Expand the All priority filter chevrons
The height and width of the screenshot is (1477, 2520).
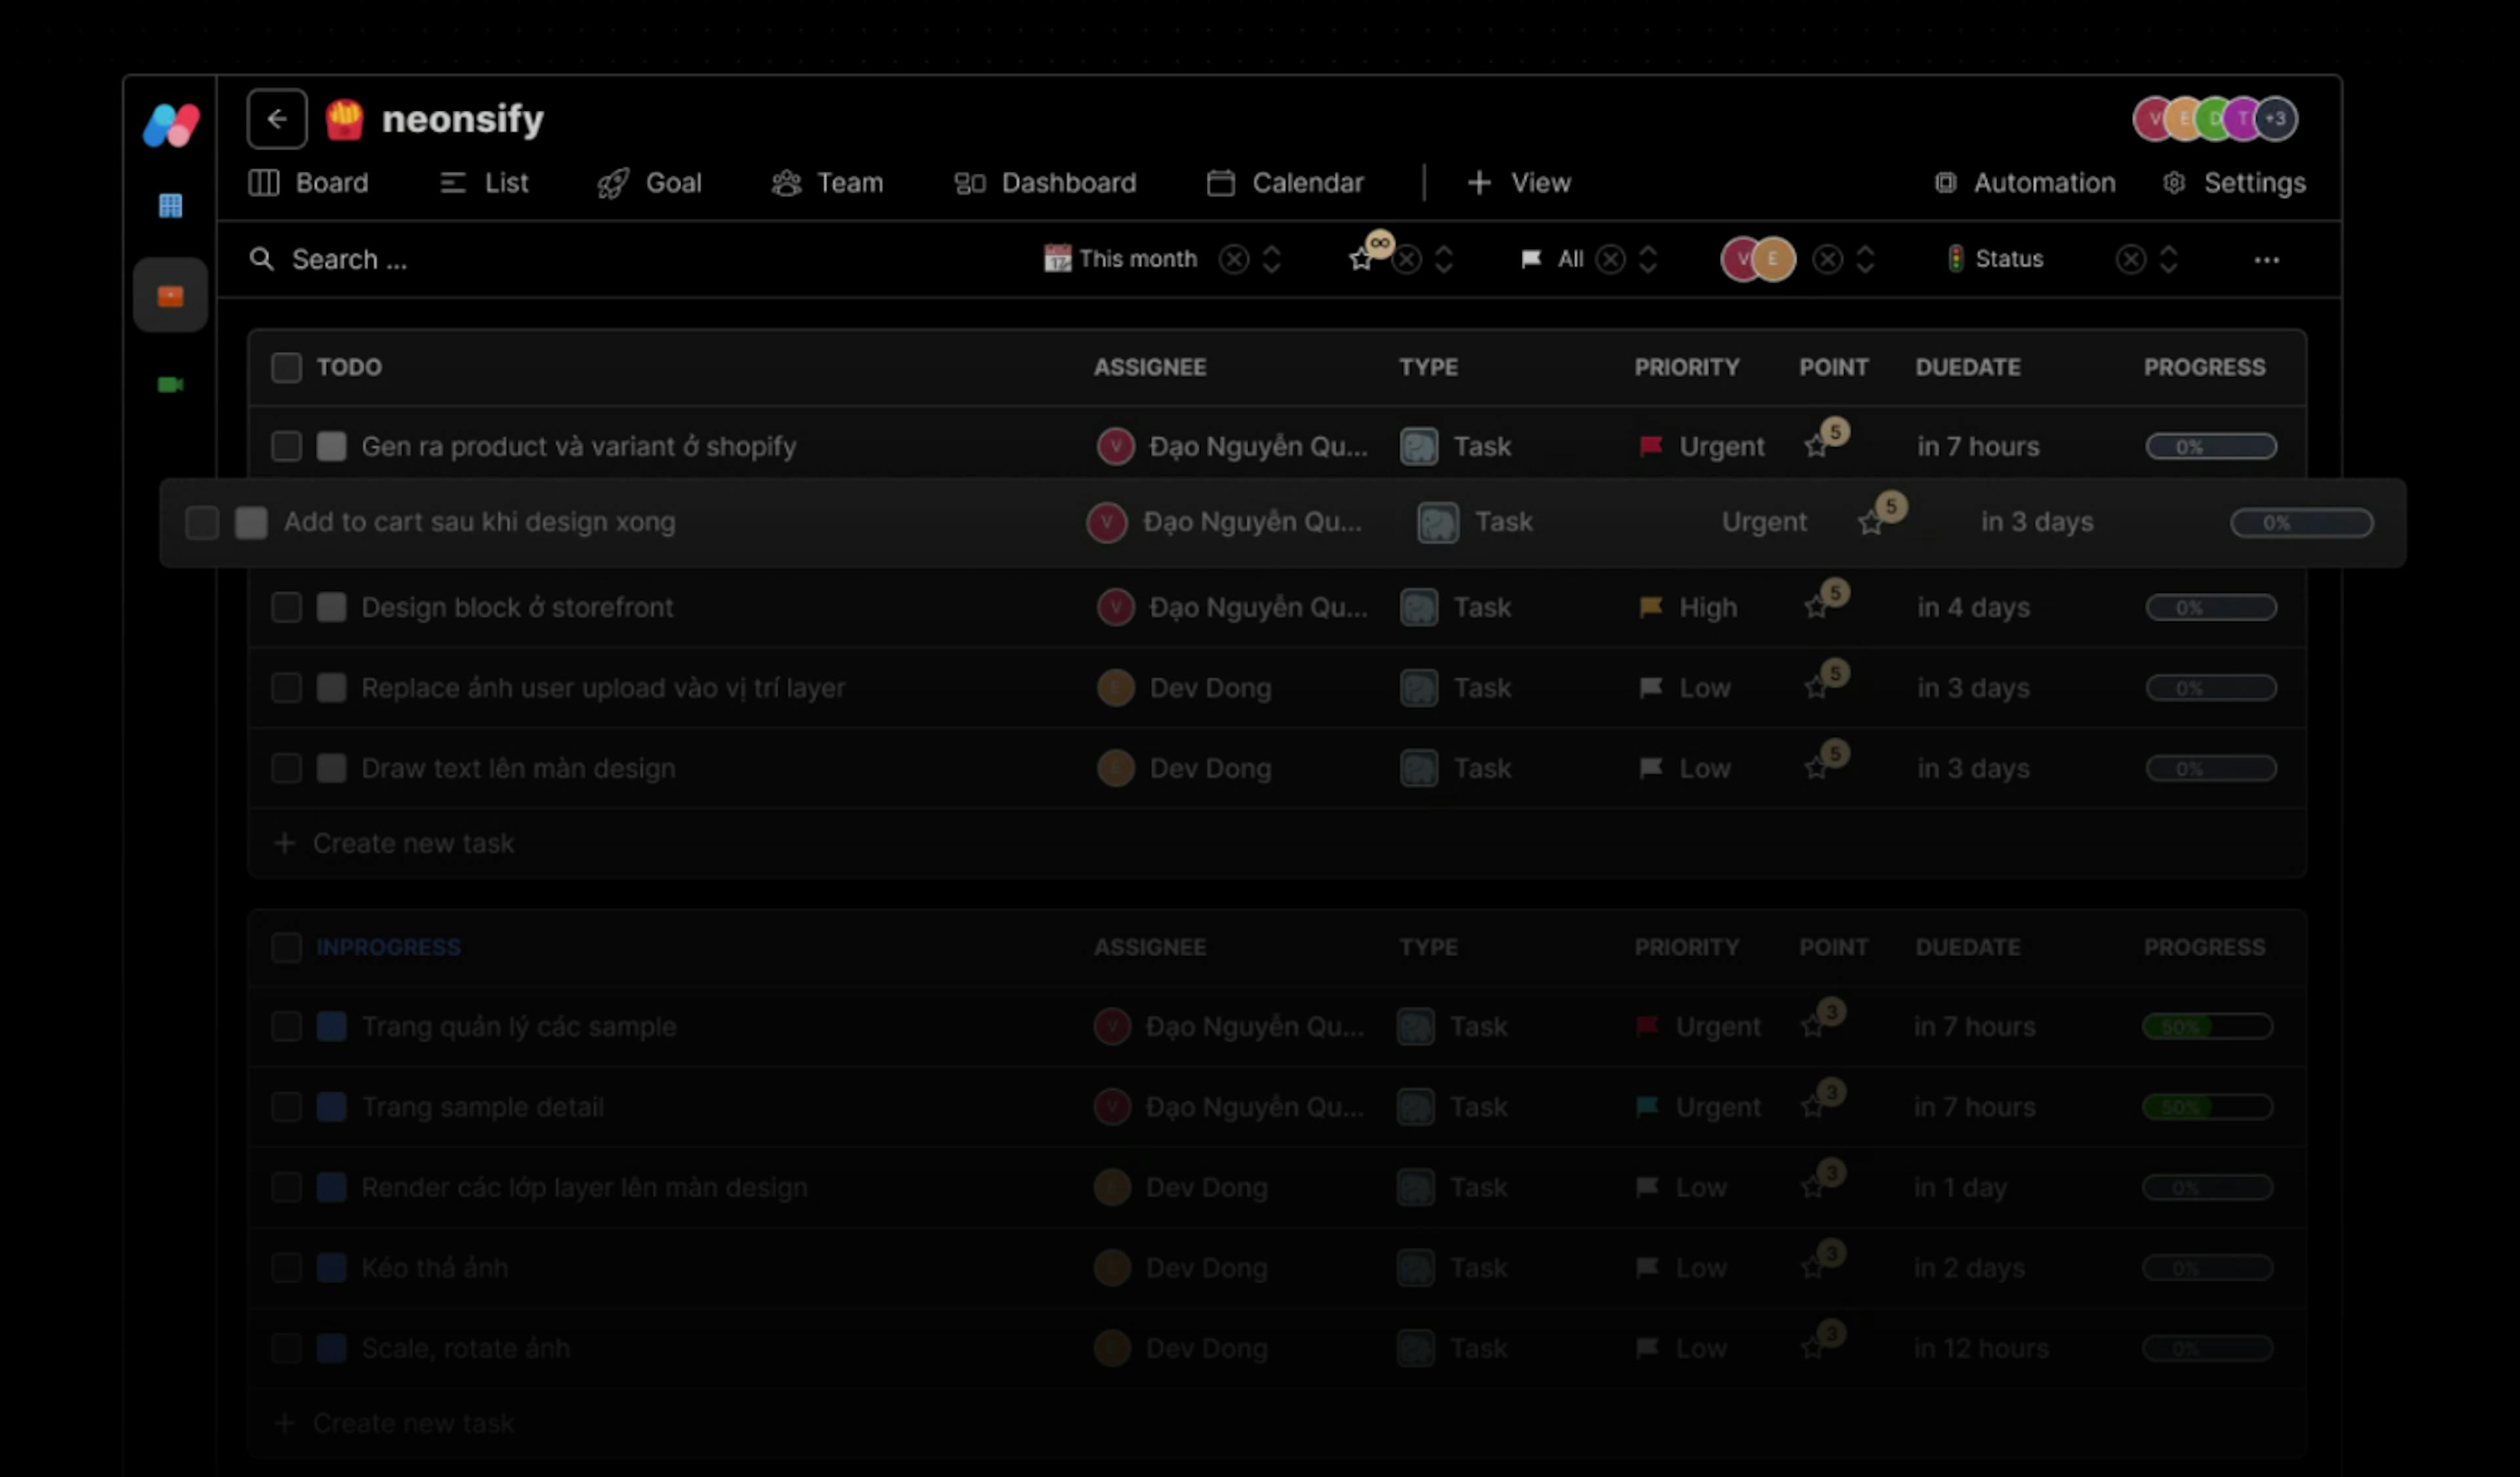1648,260
